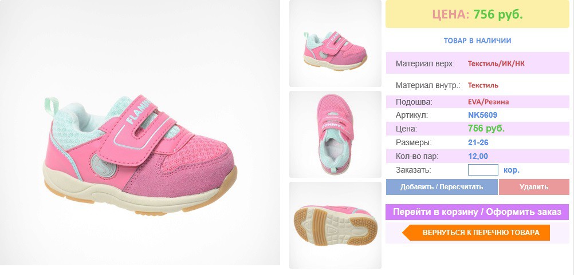This screenshot has height=275, width=574.
Task: Click the Заказать label
Action: (x=413, y=170)
